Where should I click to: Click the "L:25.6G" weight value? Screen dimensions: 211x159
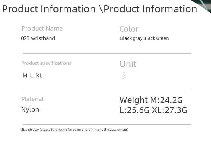[x=134, y=110]
